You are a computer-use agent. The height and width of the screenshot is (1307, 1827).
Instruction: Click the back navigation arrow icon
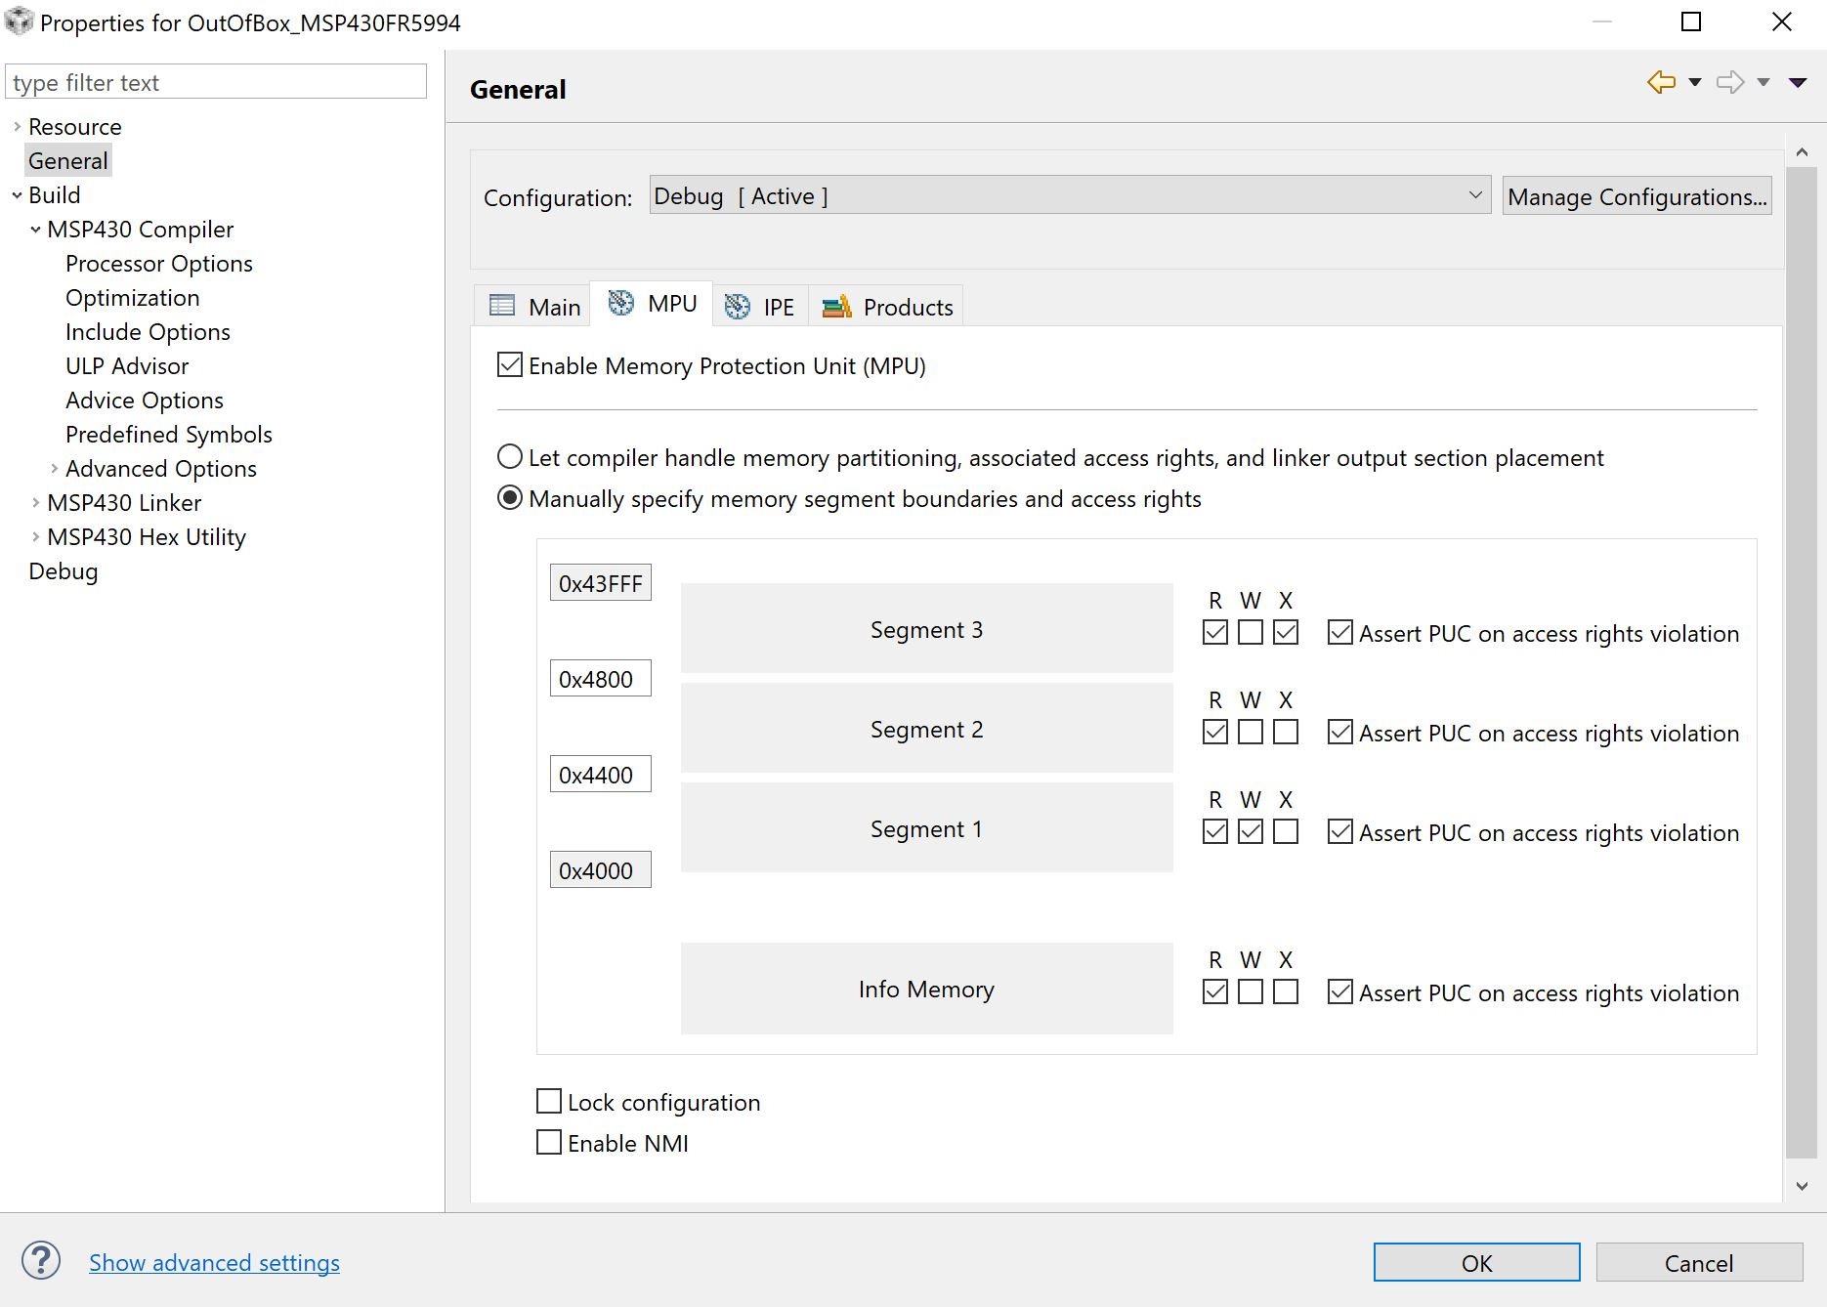click(x=1661, y=82)
